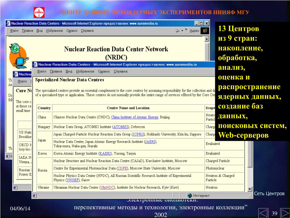Click the IE icon in the Specialized Centres window title bar
290x218 pixels.
35,64
